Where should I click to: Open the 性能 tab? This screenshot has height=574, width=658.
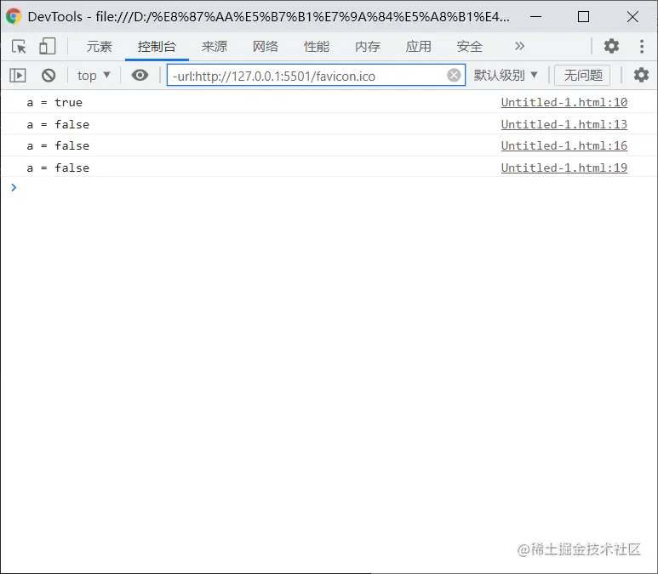[x=317, y=46]
